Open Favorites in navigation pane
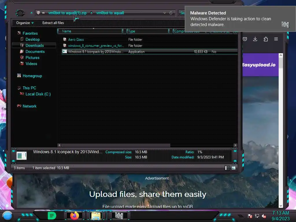296x222 pixels. (30, 33)
